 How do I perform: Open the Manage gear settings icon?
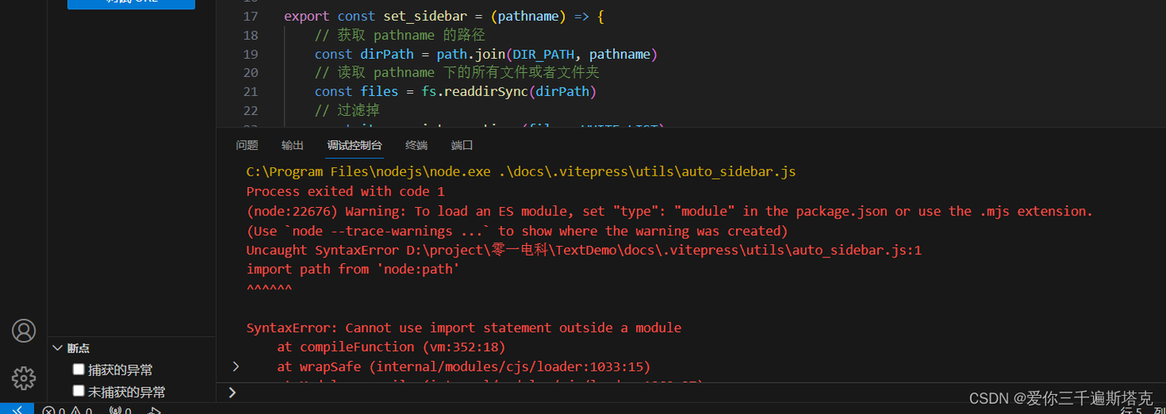pos(23,378)
